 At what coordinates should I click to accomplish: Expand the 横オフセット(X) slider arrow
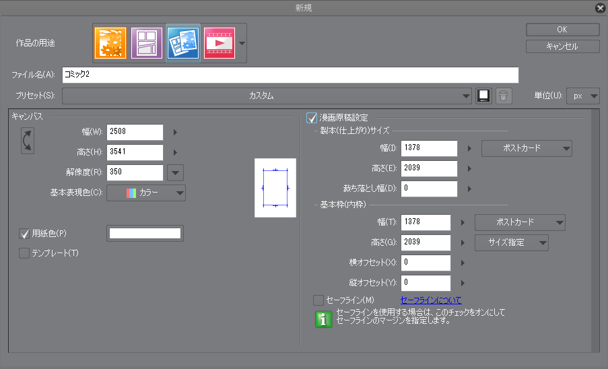coord(463,263)
